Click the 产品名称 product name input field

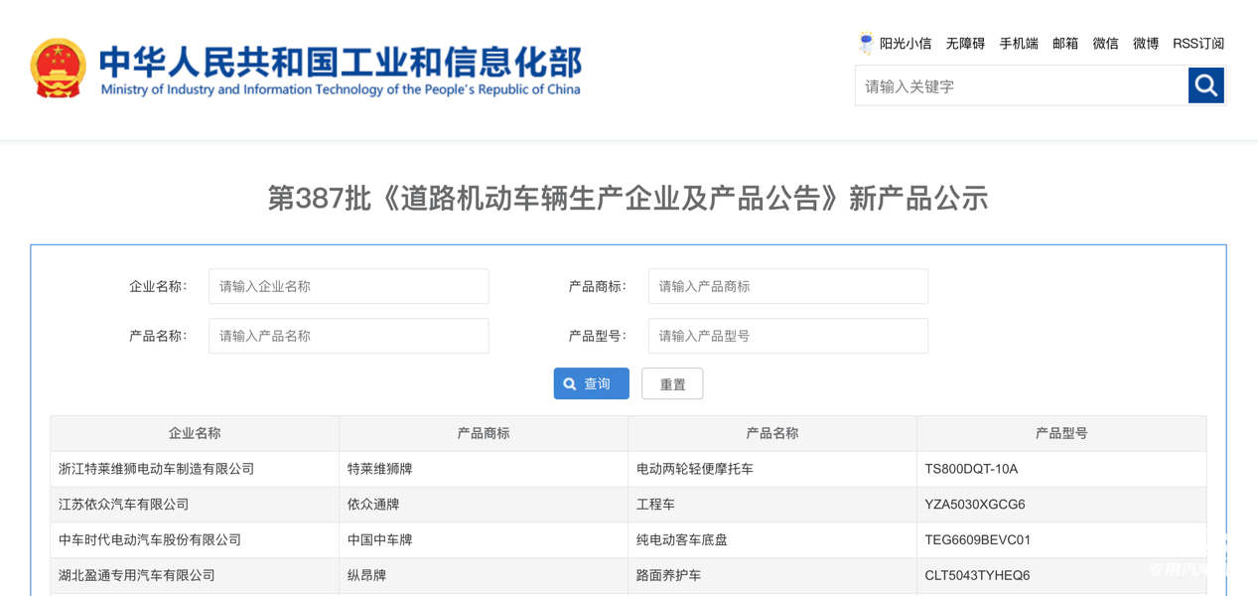click(x=349, y=336)
